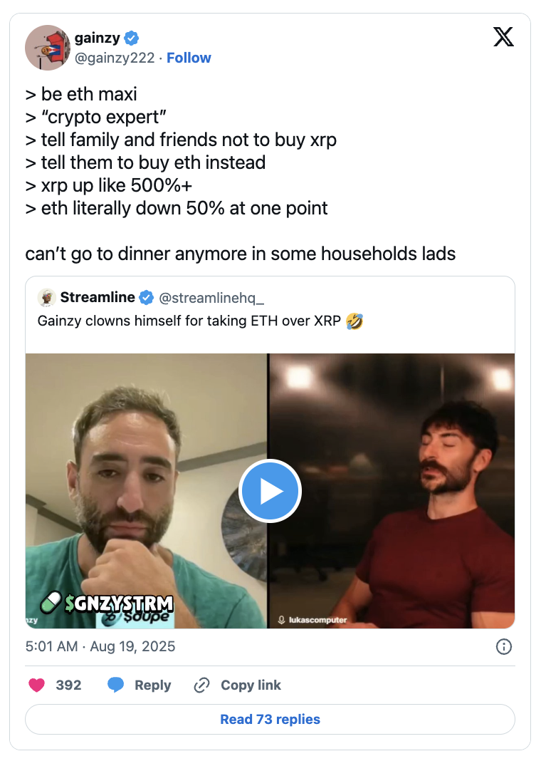541x761 pixels.
Task: Click the Reply text label
Action: tap(153, 685)
